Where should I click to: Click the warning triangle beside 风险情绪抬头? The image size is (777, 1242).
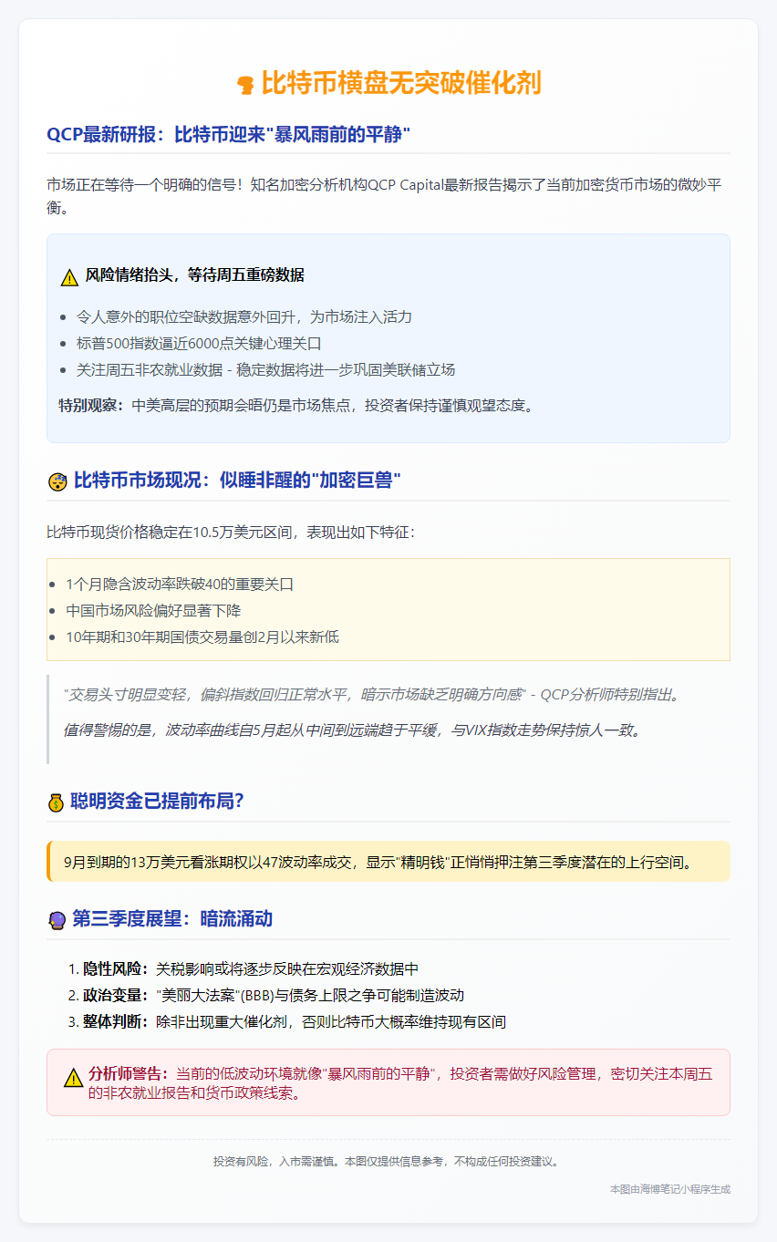[67, 273]
